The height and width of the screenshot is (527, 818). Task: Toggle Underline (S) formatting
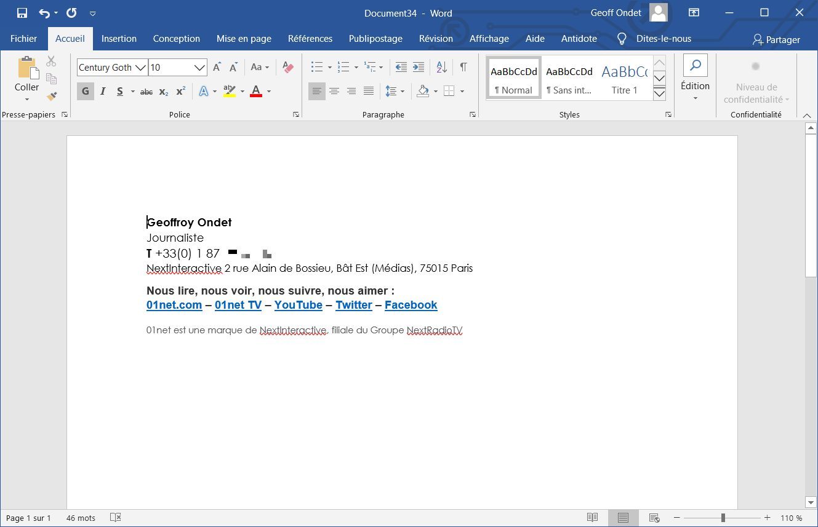tap(120, 92)
